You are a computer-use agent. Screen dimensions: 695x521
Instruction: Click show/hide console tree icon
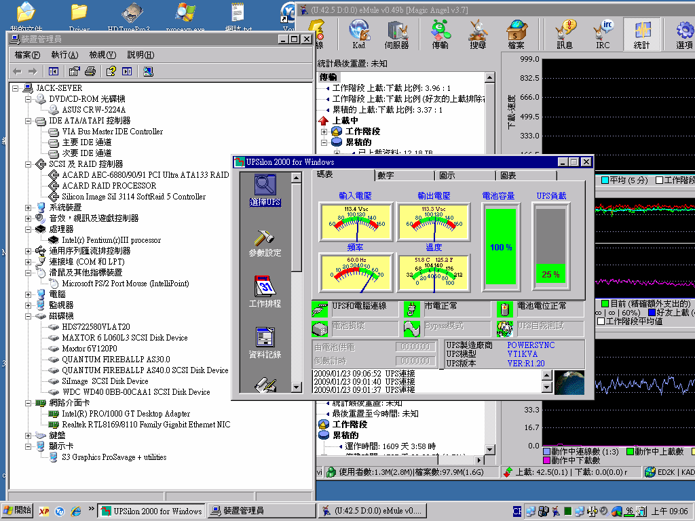(x=54, y=71)
